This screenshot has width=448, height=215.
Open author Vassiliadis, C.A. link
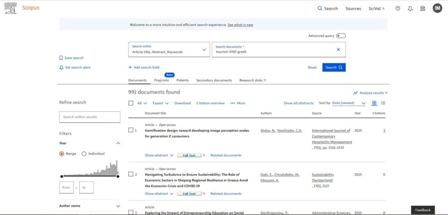(x=290, y=131)
